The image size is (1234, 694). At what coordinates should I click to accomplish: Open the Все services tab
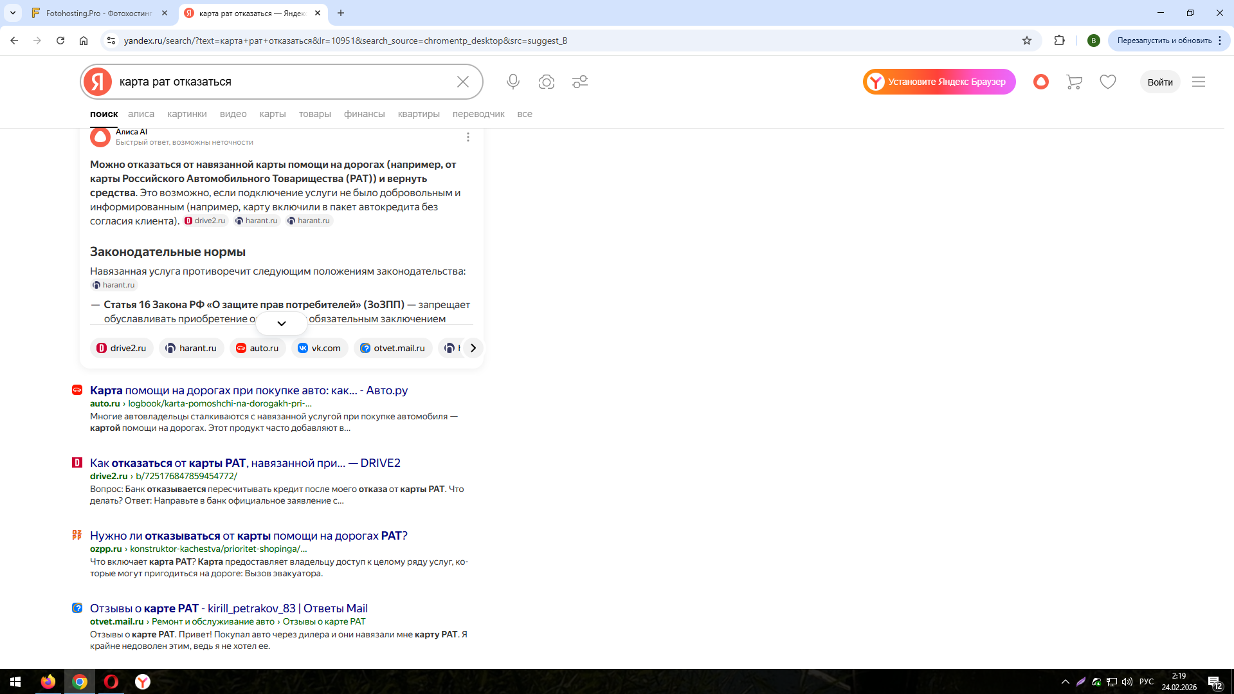[x=525, y=114]
